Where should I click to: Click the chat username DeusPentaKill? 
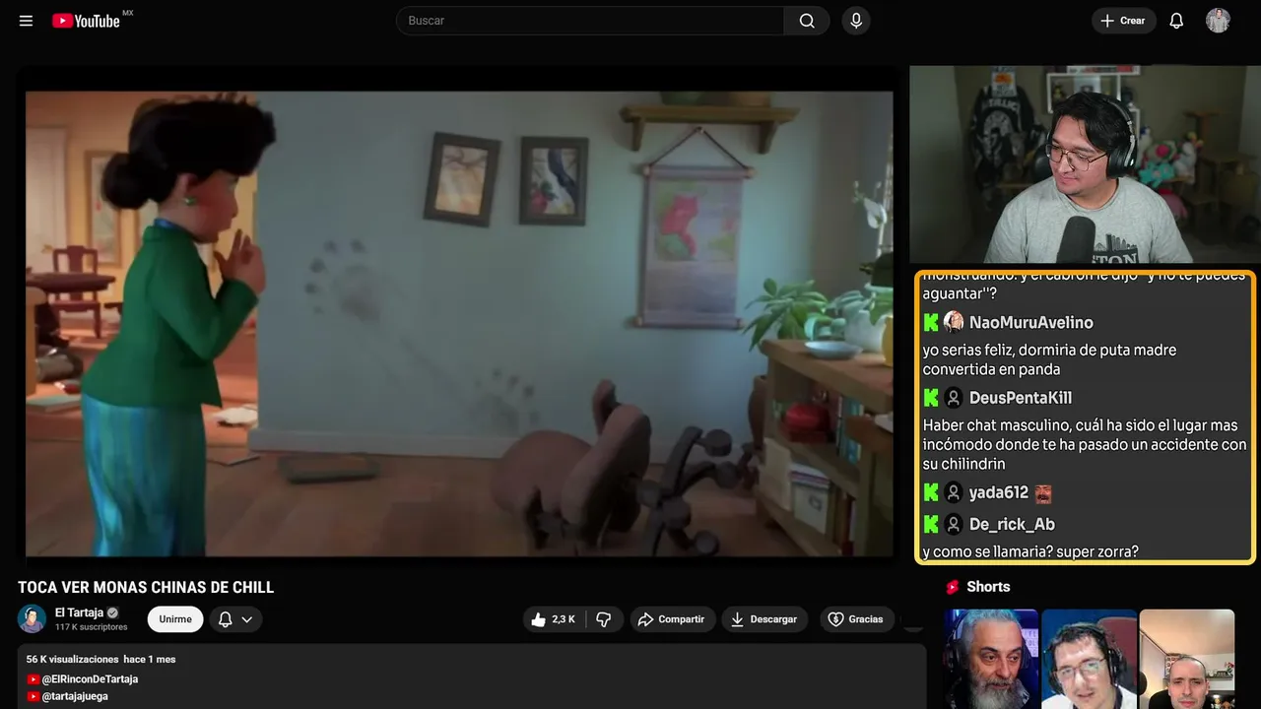click(1021, 398)
